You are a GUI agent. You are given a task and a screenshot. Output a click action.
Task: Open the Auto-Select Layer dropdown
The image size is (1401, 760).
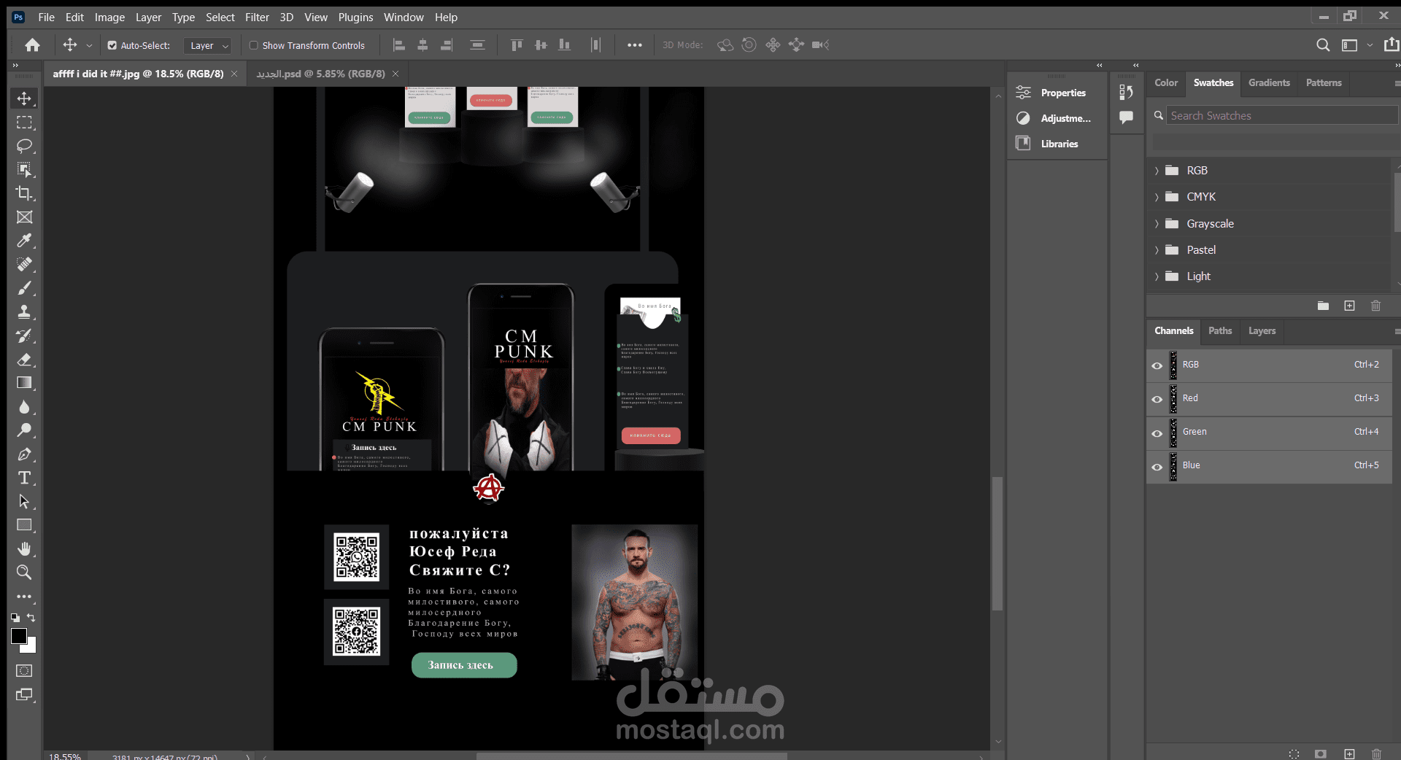pos(207,45)
